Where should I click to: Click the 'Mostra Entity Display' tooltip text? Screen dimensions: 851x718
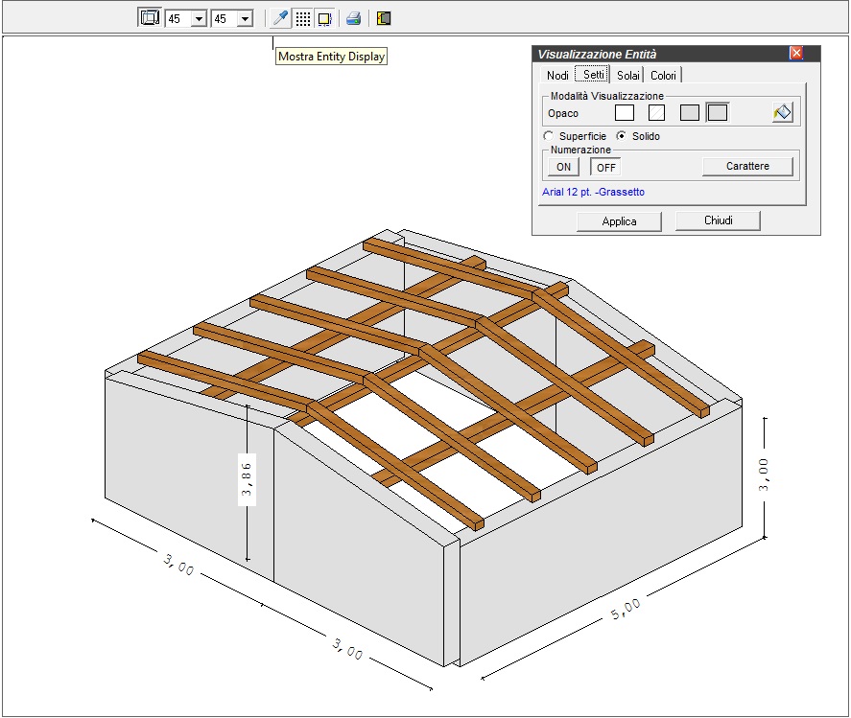coord(331,57)
